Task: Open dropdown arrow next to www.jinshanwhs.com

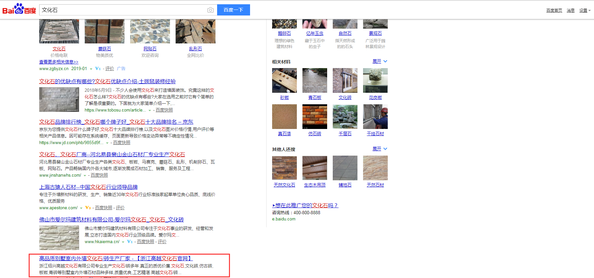Action: 85,176
